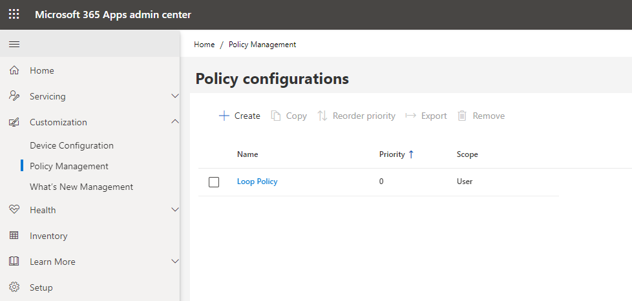Screen dimensions: 632x301
Task: Click the Policy configurations heading
Action: pyautogui.click(x=272, y=79)
